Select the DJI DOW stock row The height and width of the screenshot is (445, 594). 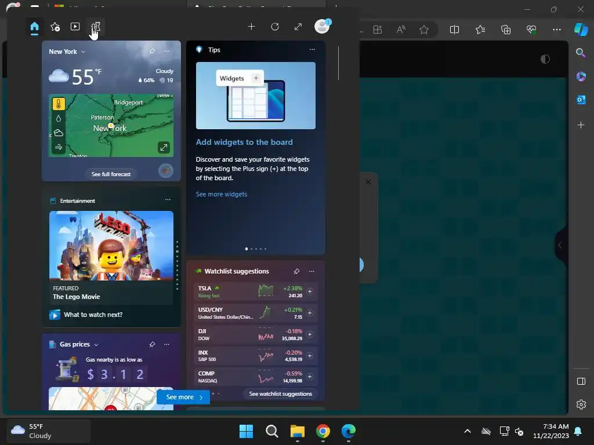pyautogui.click(x=256, y=334)
